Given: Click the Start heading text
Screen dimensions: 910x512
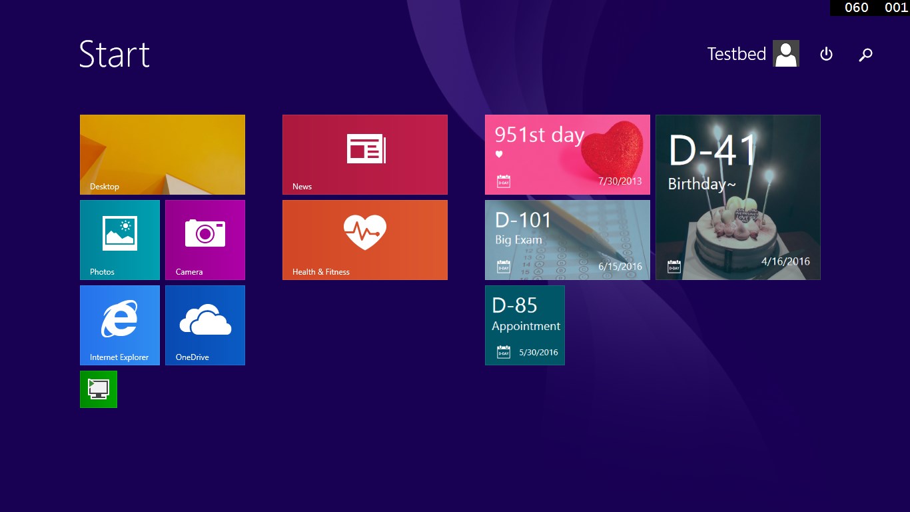Looking at the screenshot, I should 114,55.
